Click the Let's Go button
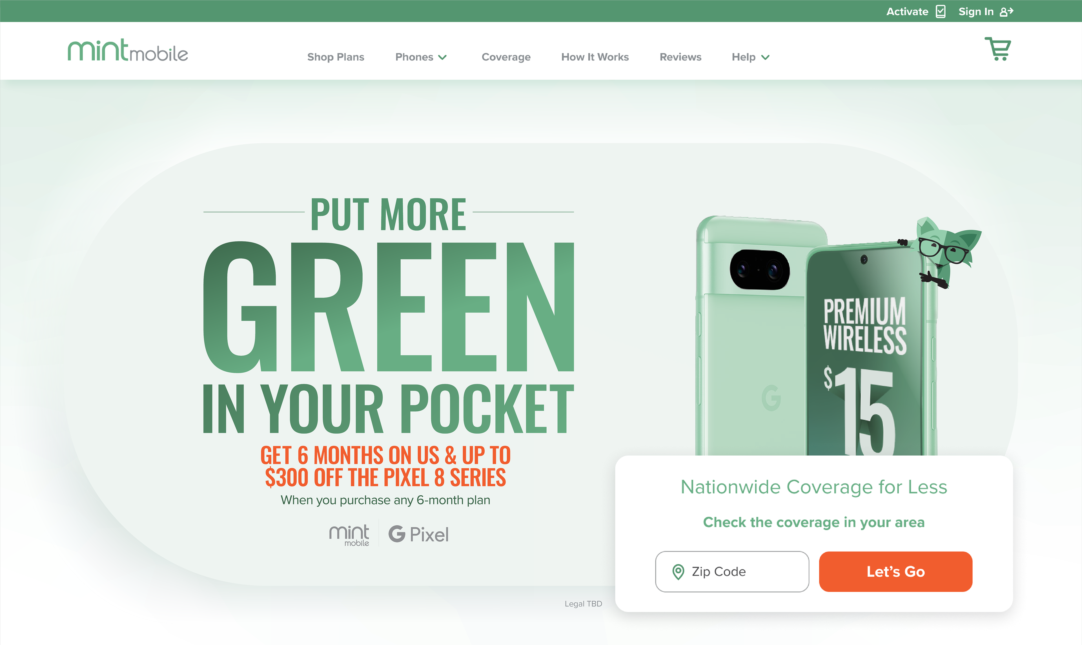This screenshot has height=645, width=1082. (x=895, y=572)
